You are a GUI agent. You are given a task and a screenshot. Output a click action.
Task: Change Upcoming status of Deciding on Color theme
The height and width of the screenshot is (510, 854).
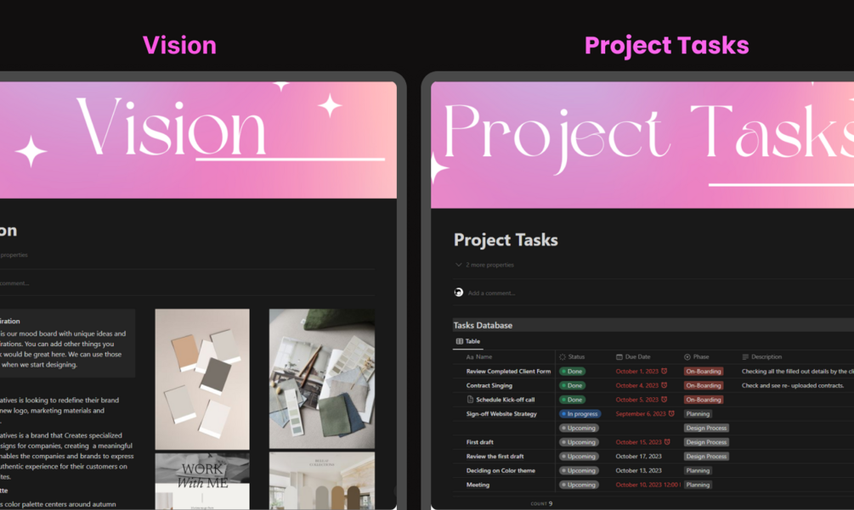click(x=579, y=470)
